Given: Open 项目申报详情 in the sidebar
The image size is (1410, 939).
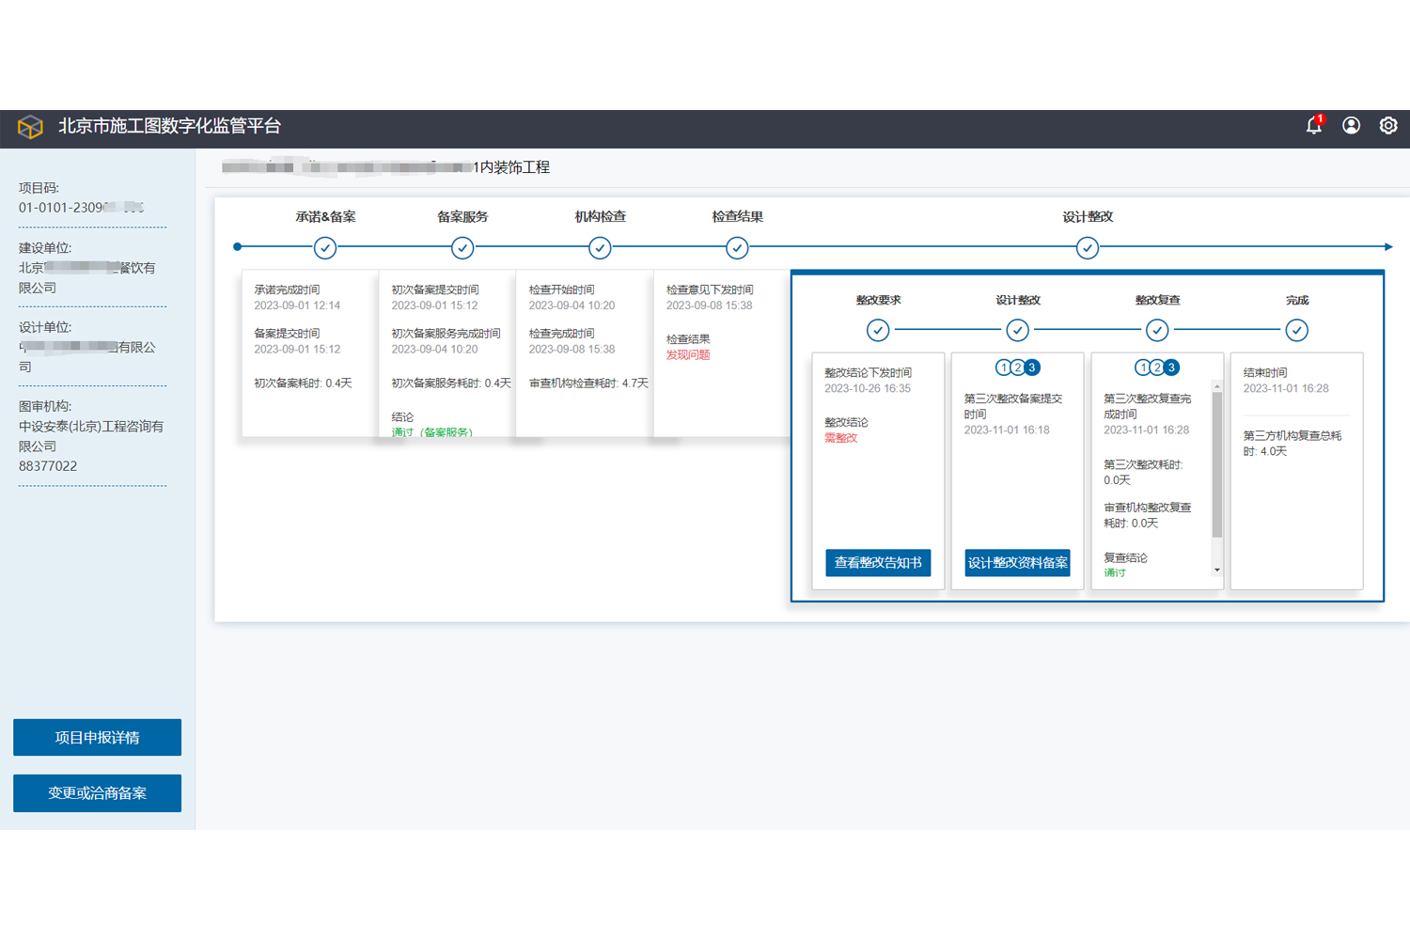Looking at the screenshot, I should [x=97, y=738].
